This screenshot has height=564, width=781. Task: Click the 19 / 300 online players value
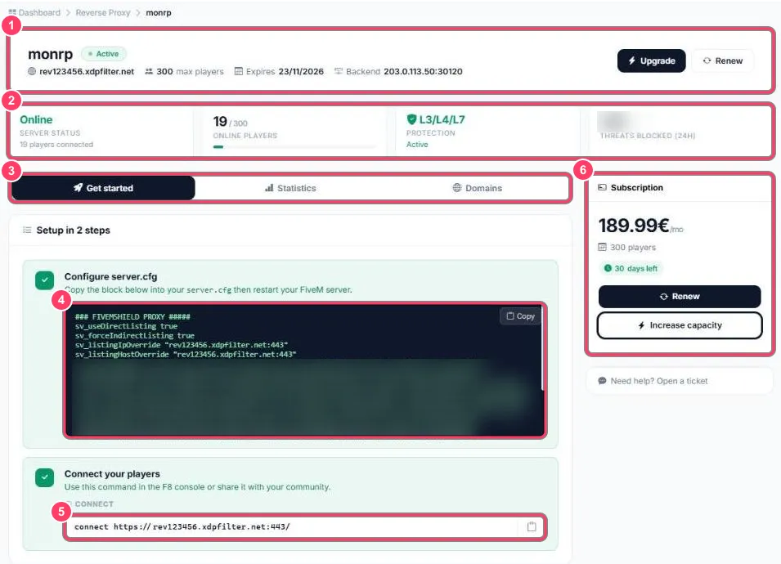230,122
